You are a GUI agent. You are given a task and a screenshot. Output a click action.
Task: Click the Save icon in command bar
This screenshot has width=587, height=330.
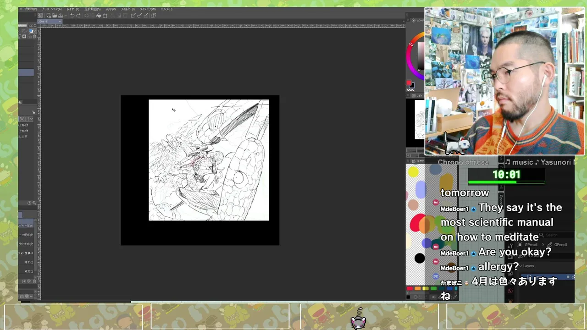tap(61, 16)
